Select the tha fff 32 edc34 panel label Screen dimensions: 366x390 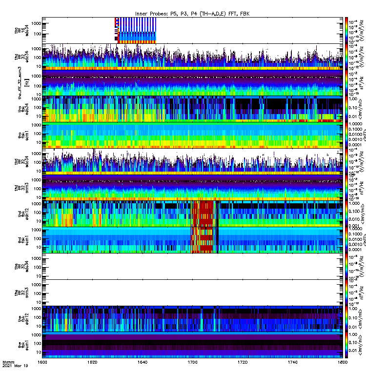point(21,57)
